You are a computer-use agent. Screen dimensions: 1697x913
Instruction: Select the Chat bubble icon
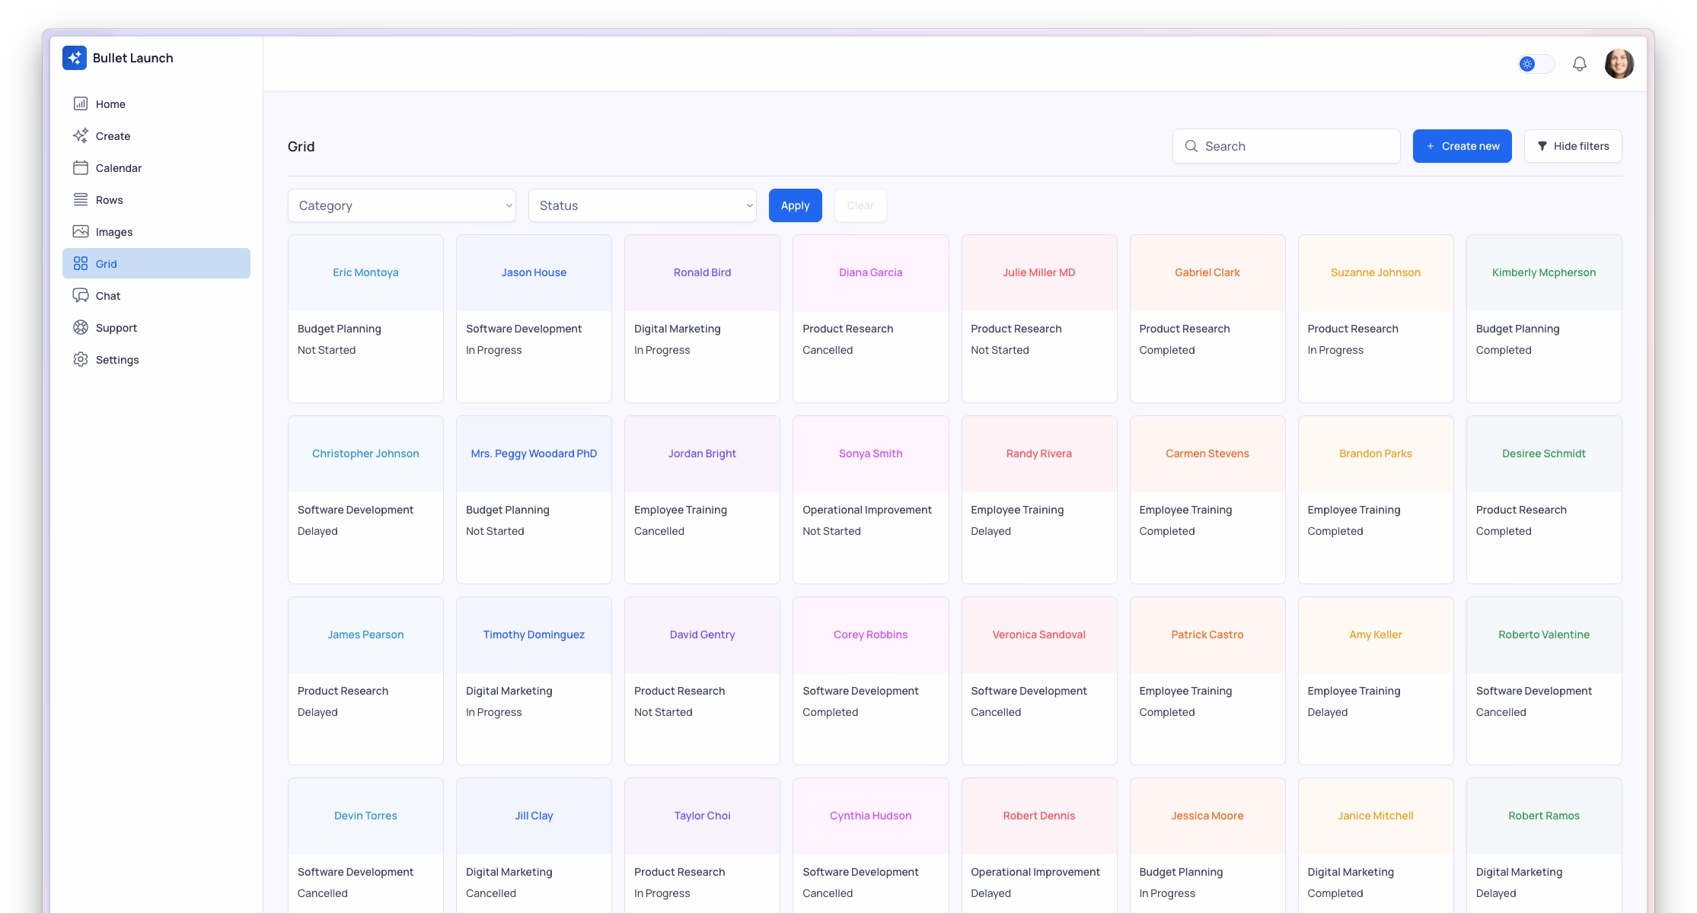click(x=81, y=295)
